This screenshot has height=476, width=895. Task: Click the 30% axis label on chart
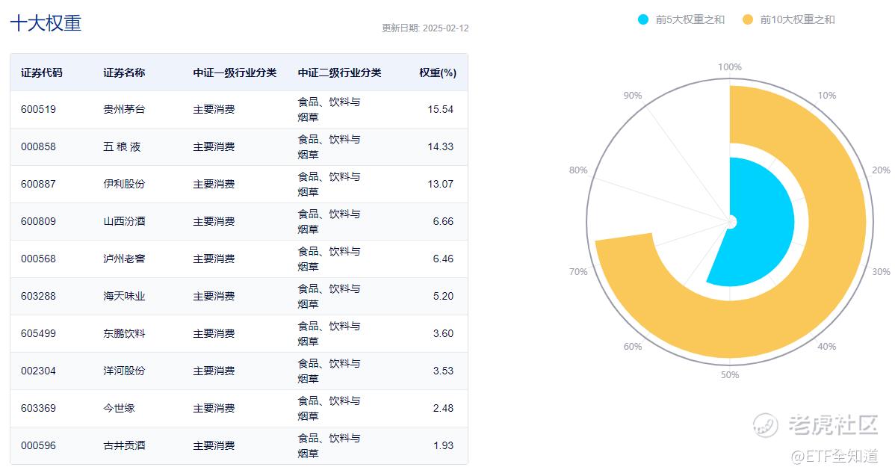[x=881, y=272]
